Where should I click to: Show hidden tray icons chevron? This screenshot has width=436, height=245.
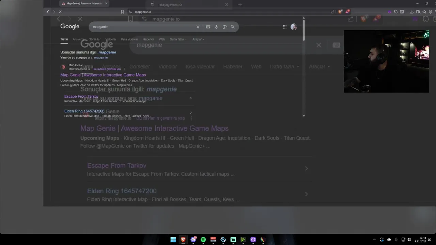point(374,240)
